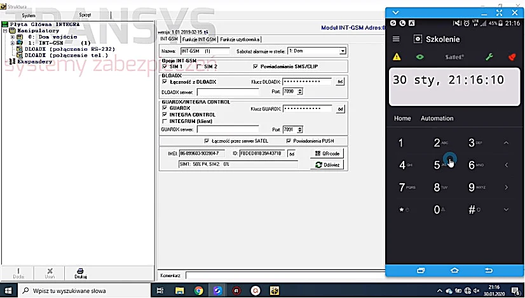Tap the red alarm bell icon
This screenshot has width=525, height=298.
512,57
